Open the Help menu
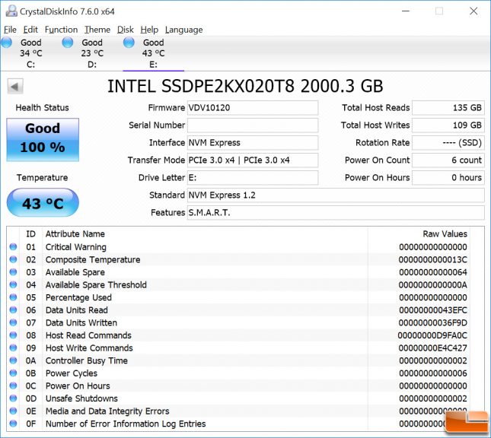The width and height of the screenshot is (491, 438). [x=149, y=30]
